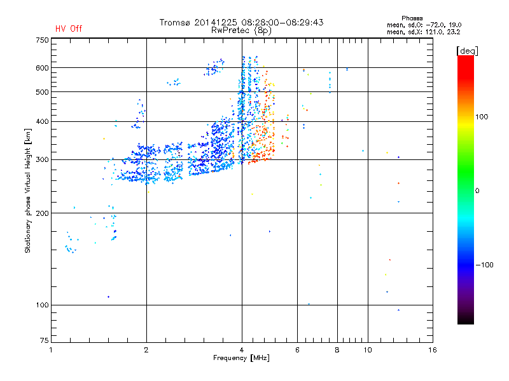Viewport: 509px width, 381px height.
Task: Click y-axis tick label "750"
Action: pyautogui.click(x=43, y=40)
